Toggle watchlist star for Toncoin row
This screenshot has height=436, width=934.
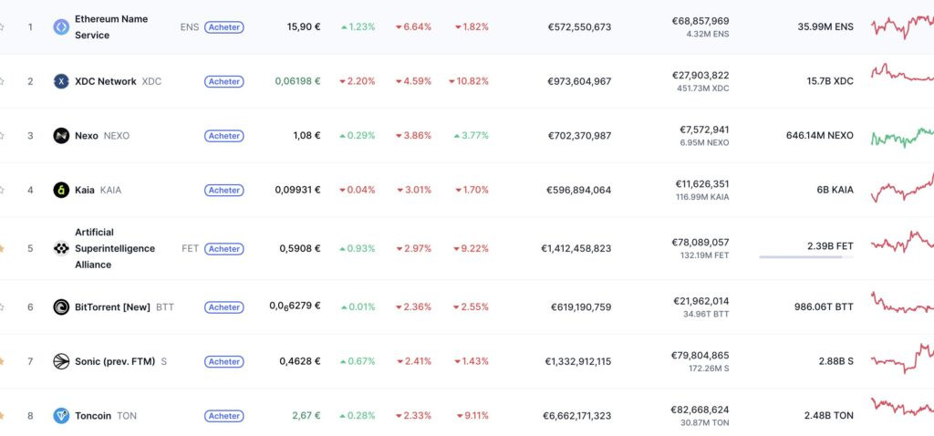[3, 416]
